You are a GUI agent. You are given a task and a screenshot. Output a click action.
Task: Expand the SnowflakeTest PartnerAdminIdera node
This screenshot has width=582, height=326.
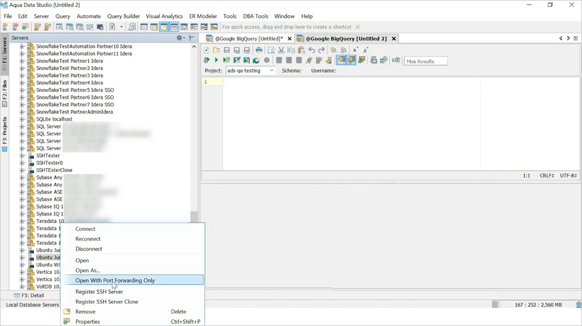click(x=22, y=112)
